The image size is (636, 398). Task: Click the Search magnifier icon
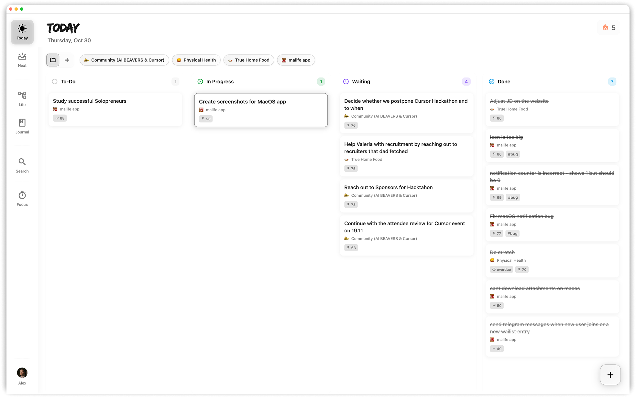[22, 162]
